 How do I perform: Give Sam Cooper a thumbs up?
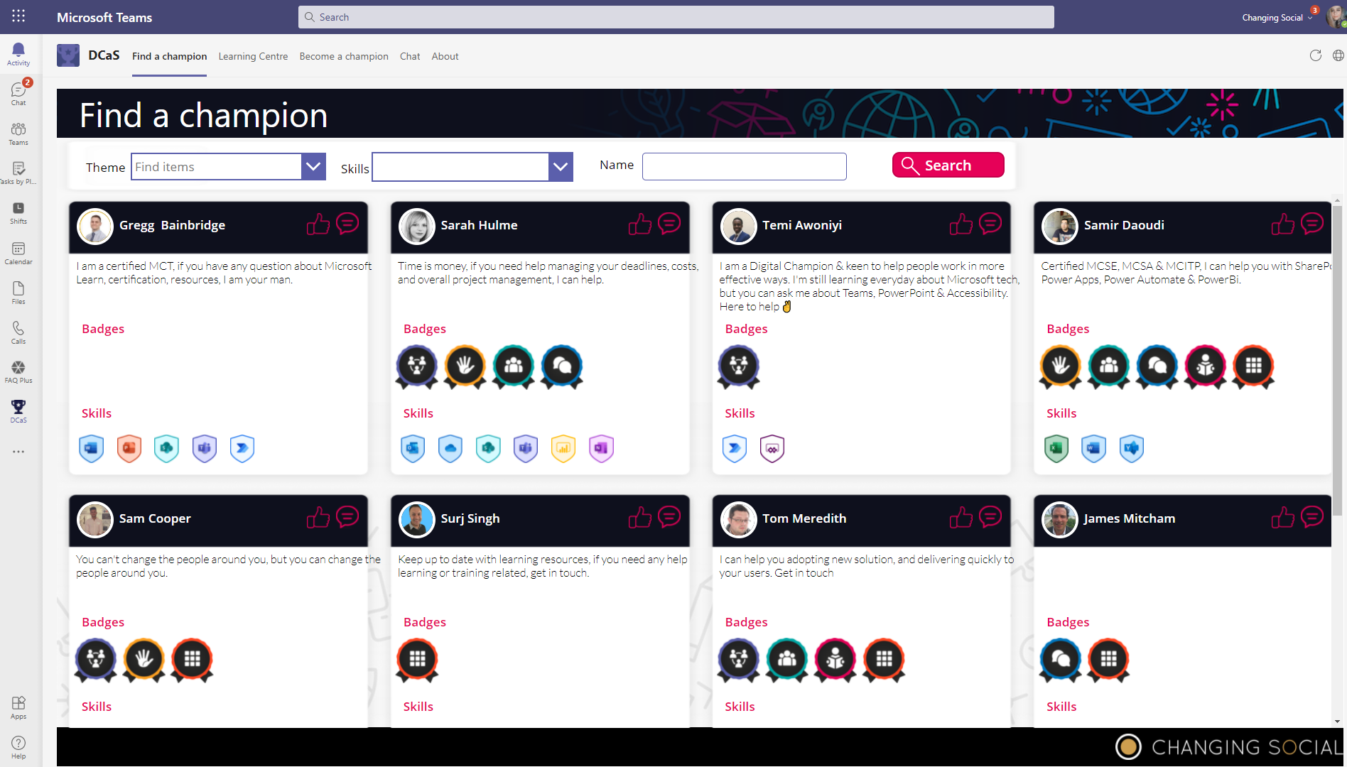318,518
